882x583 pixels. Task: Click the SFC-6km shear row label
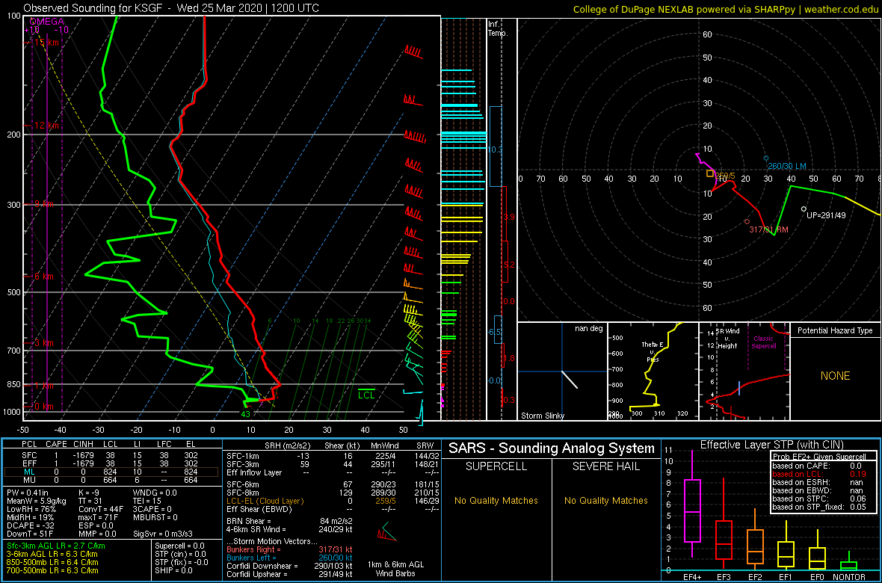(x=243, y=484)
